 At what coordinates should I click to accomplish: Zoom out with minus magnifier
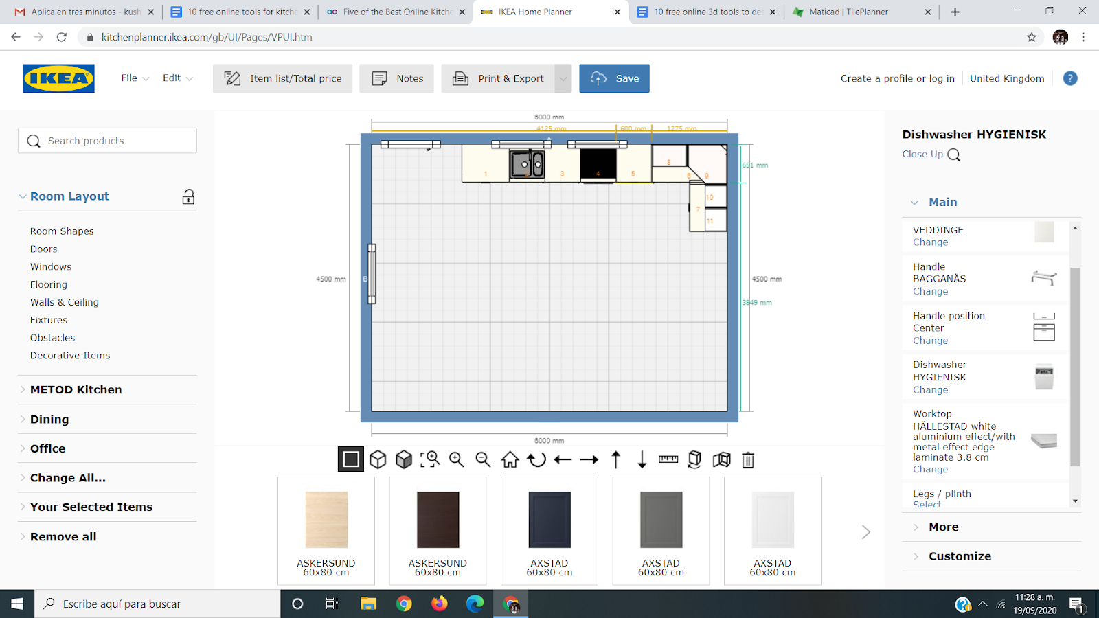(x=483, y=459)
